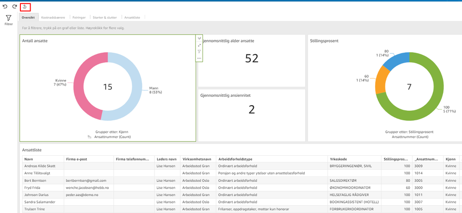Image resolution: width=462 pixels, height=213 pixels.
Task: Click the Gjennomsnittlig alder ansatte value 52
Action: 252,59
